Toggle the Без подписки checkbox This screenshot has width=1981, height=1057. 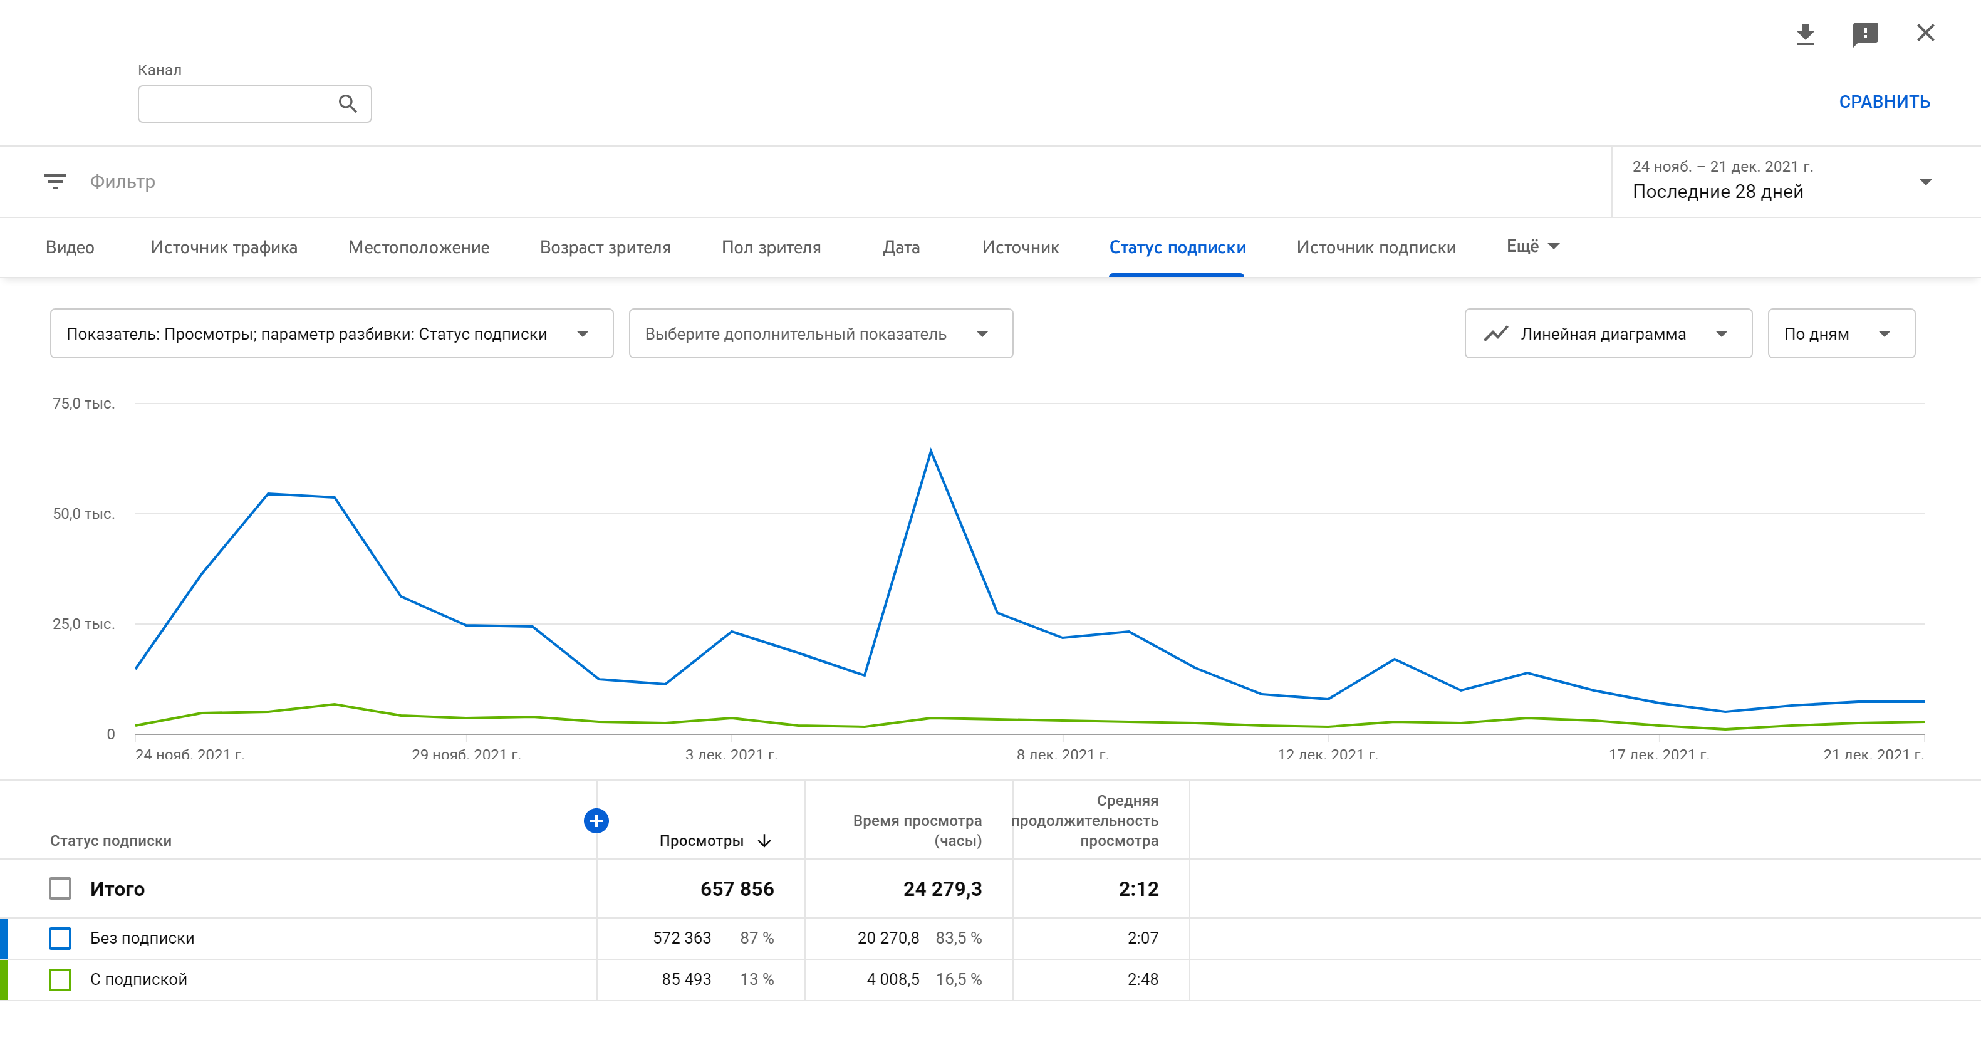tap(60, 938)
